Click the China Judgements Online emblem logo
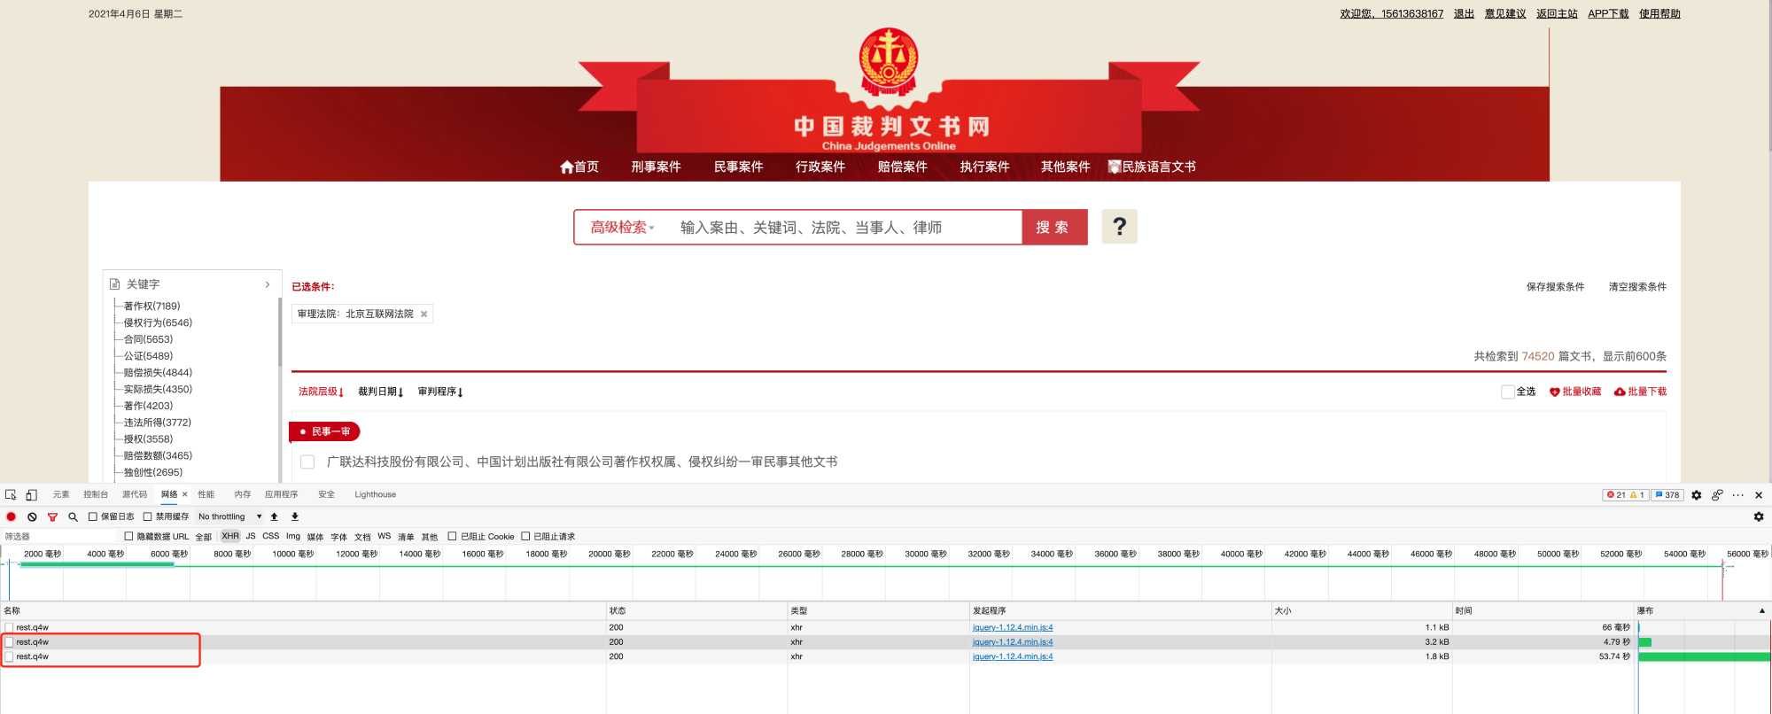1772x714 pixels. point(889,62)
